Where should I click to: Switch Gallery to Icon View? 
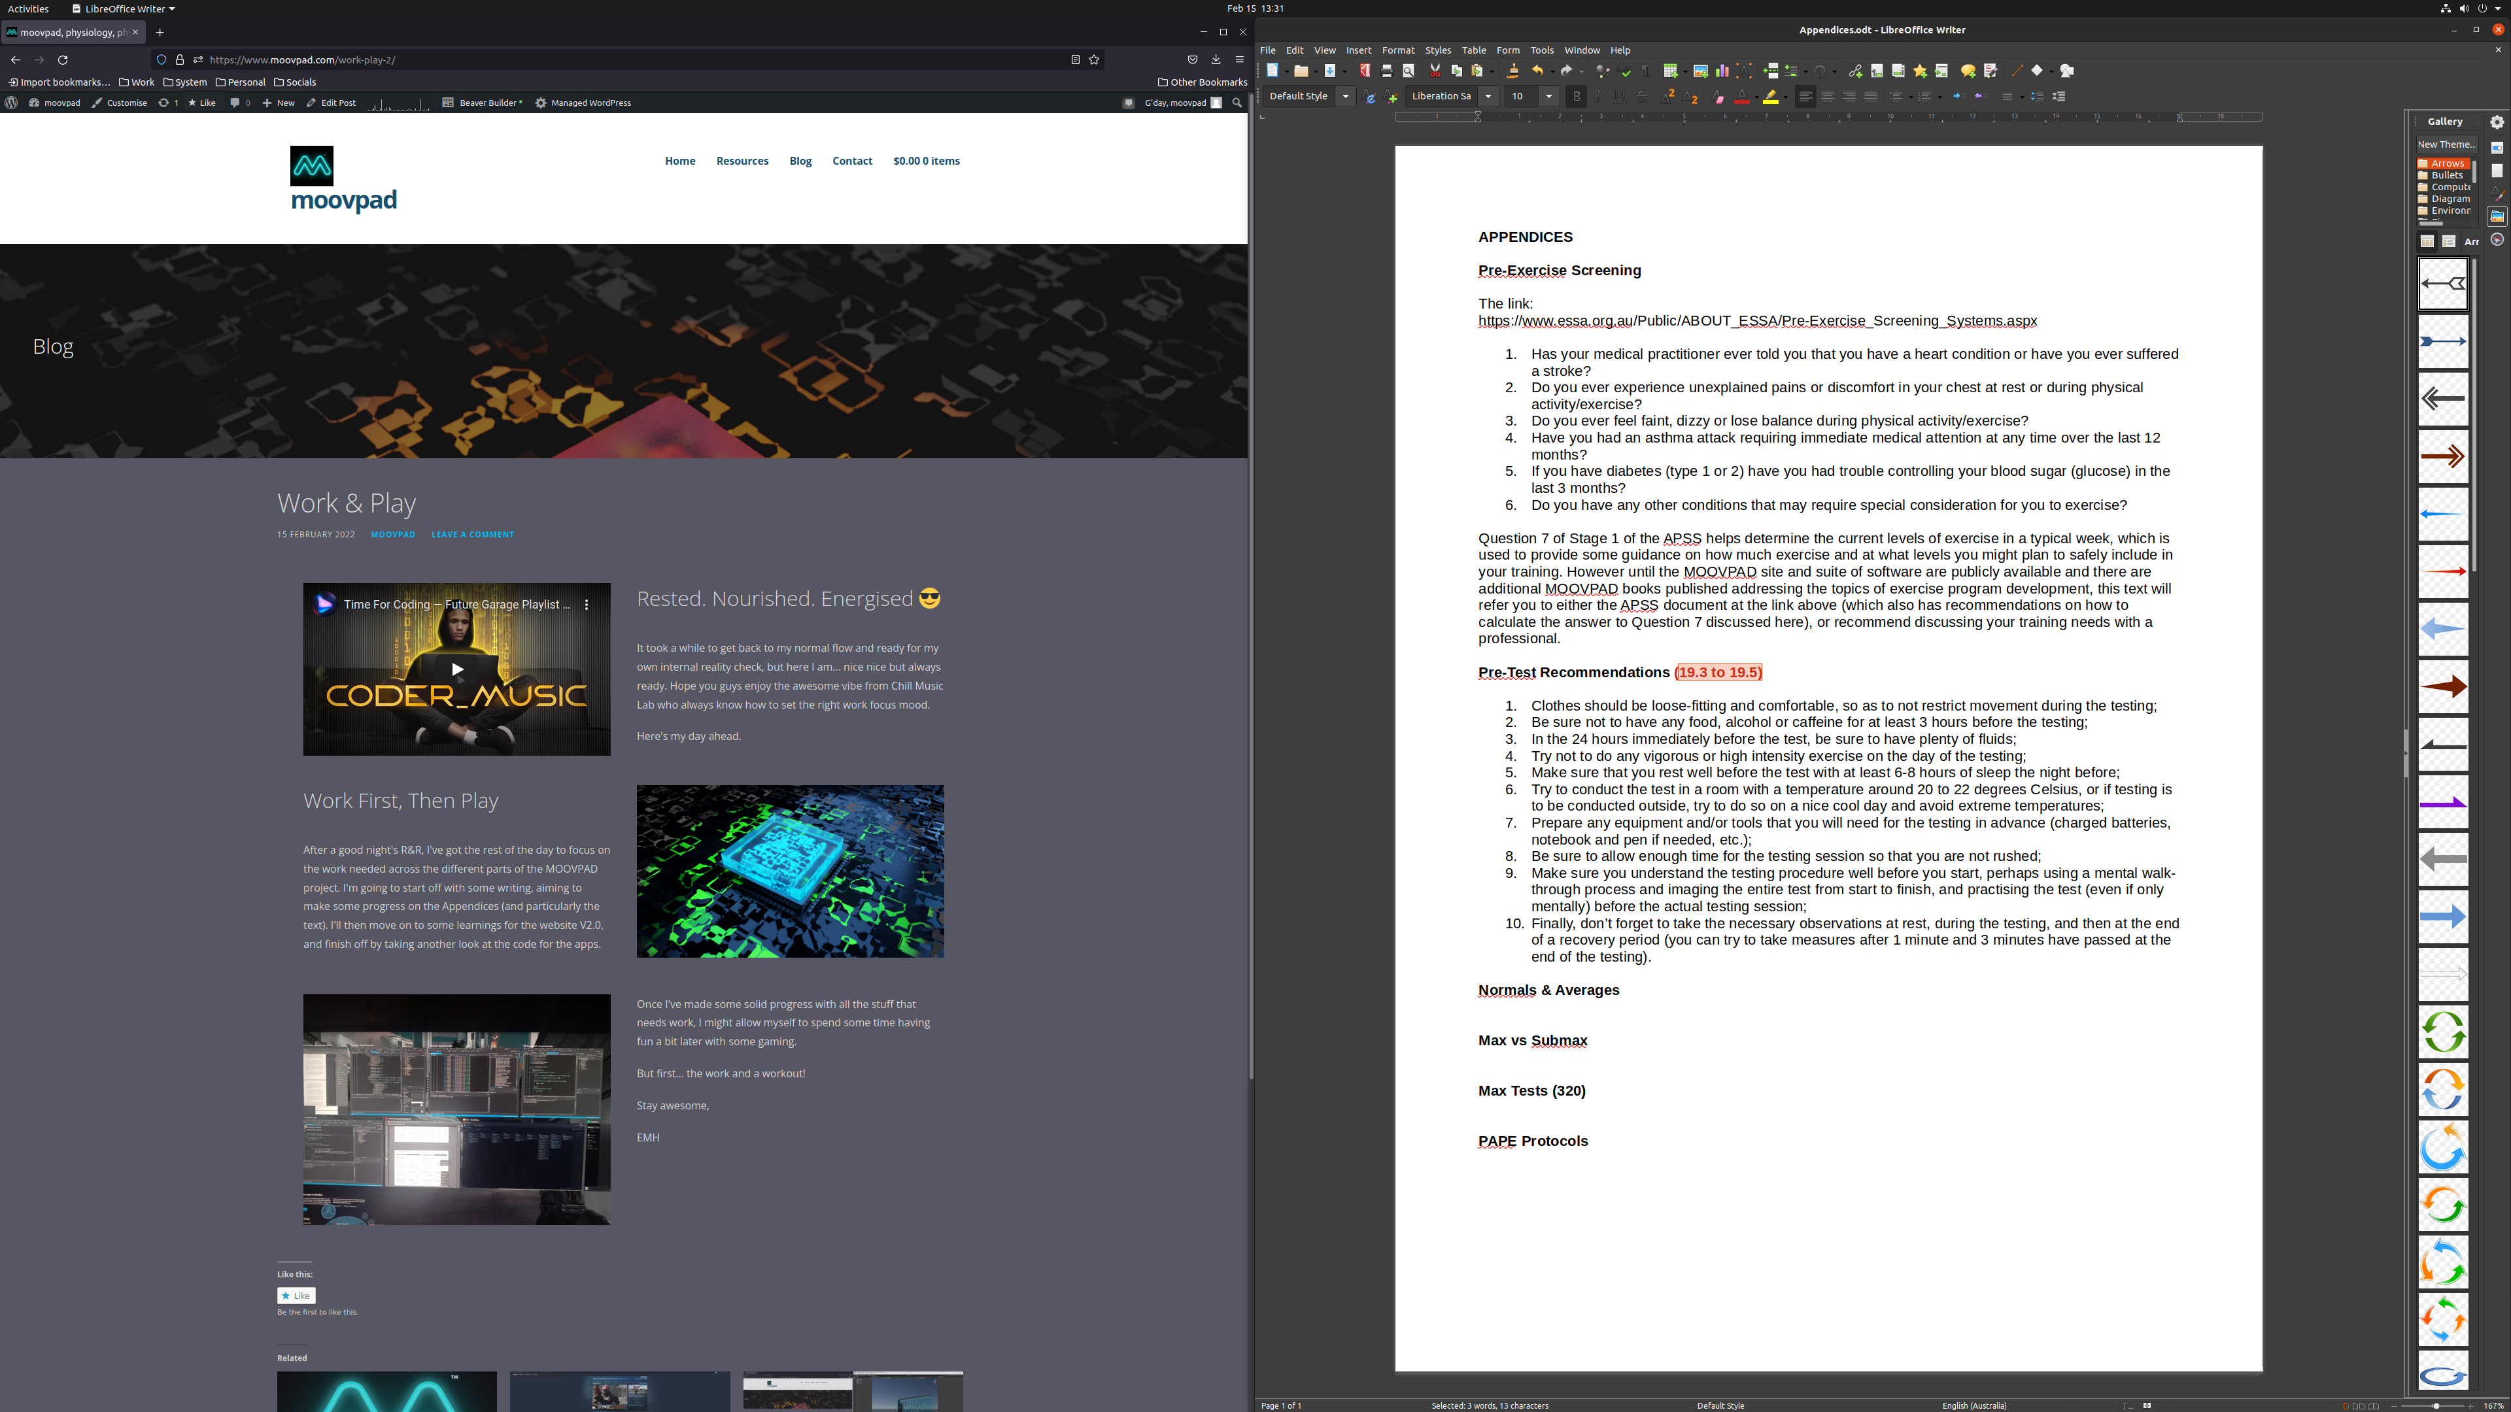(2427, 241)
